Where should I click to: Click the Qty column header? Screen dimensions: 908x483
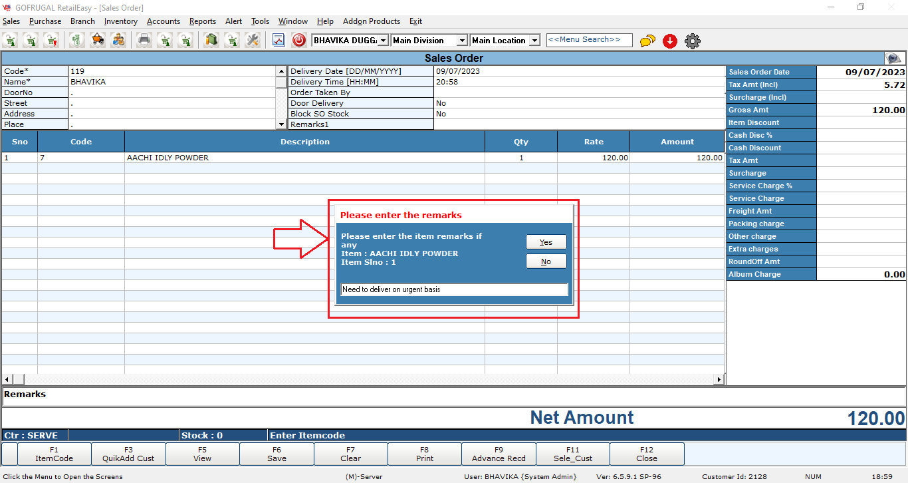(521, 142)
